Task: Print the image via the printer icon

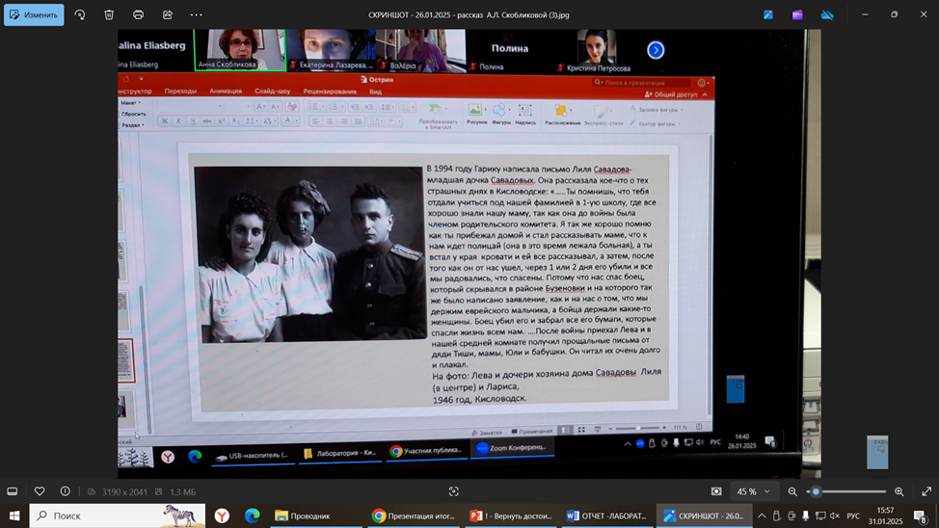Action: pyautogui.click(x=138, y=14)
